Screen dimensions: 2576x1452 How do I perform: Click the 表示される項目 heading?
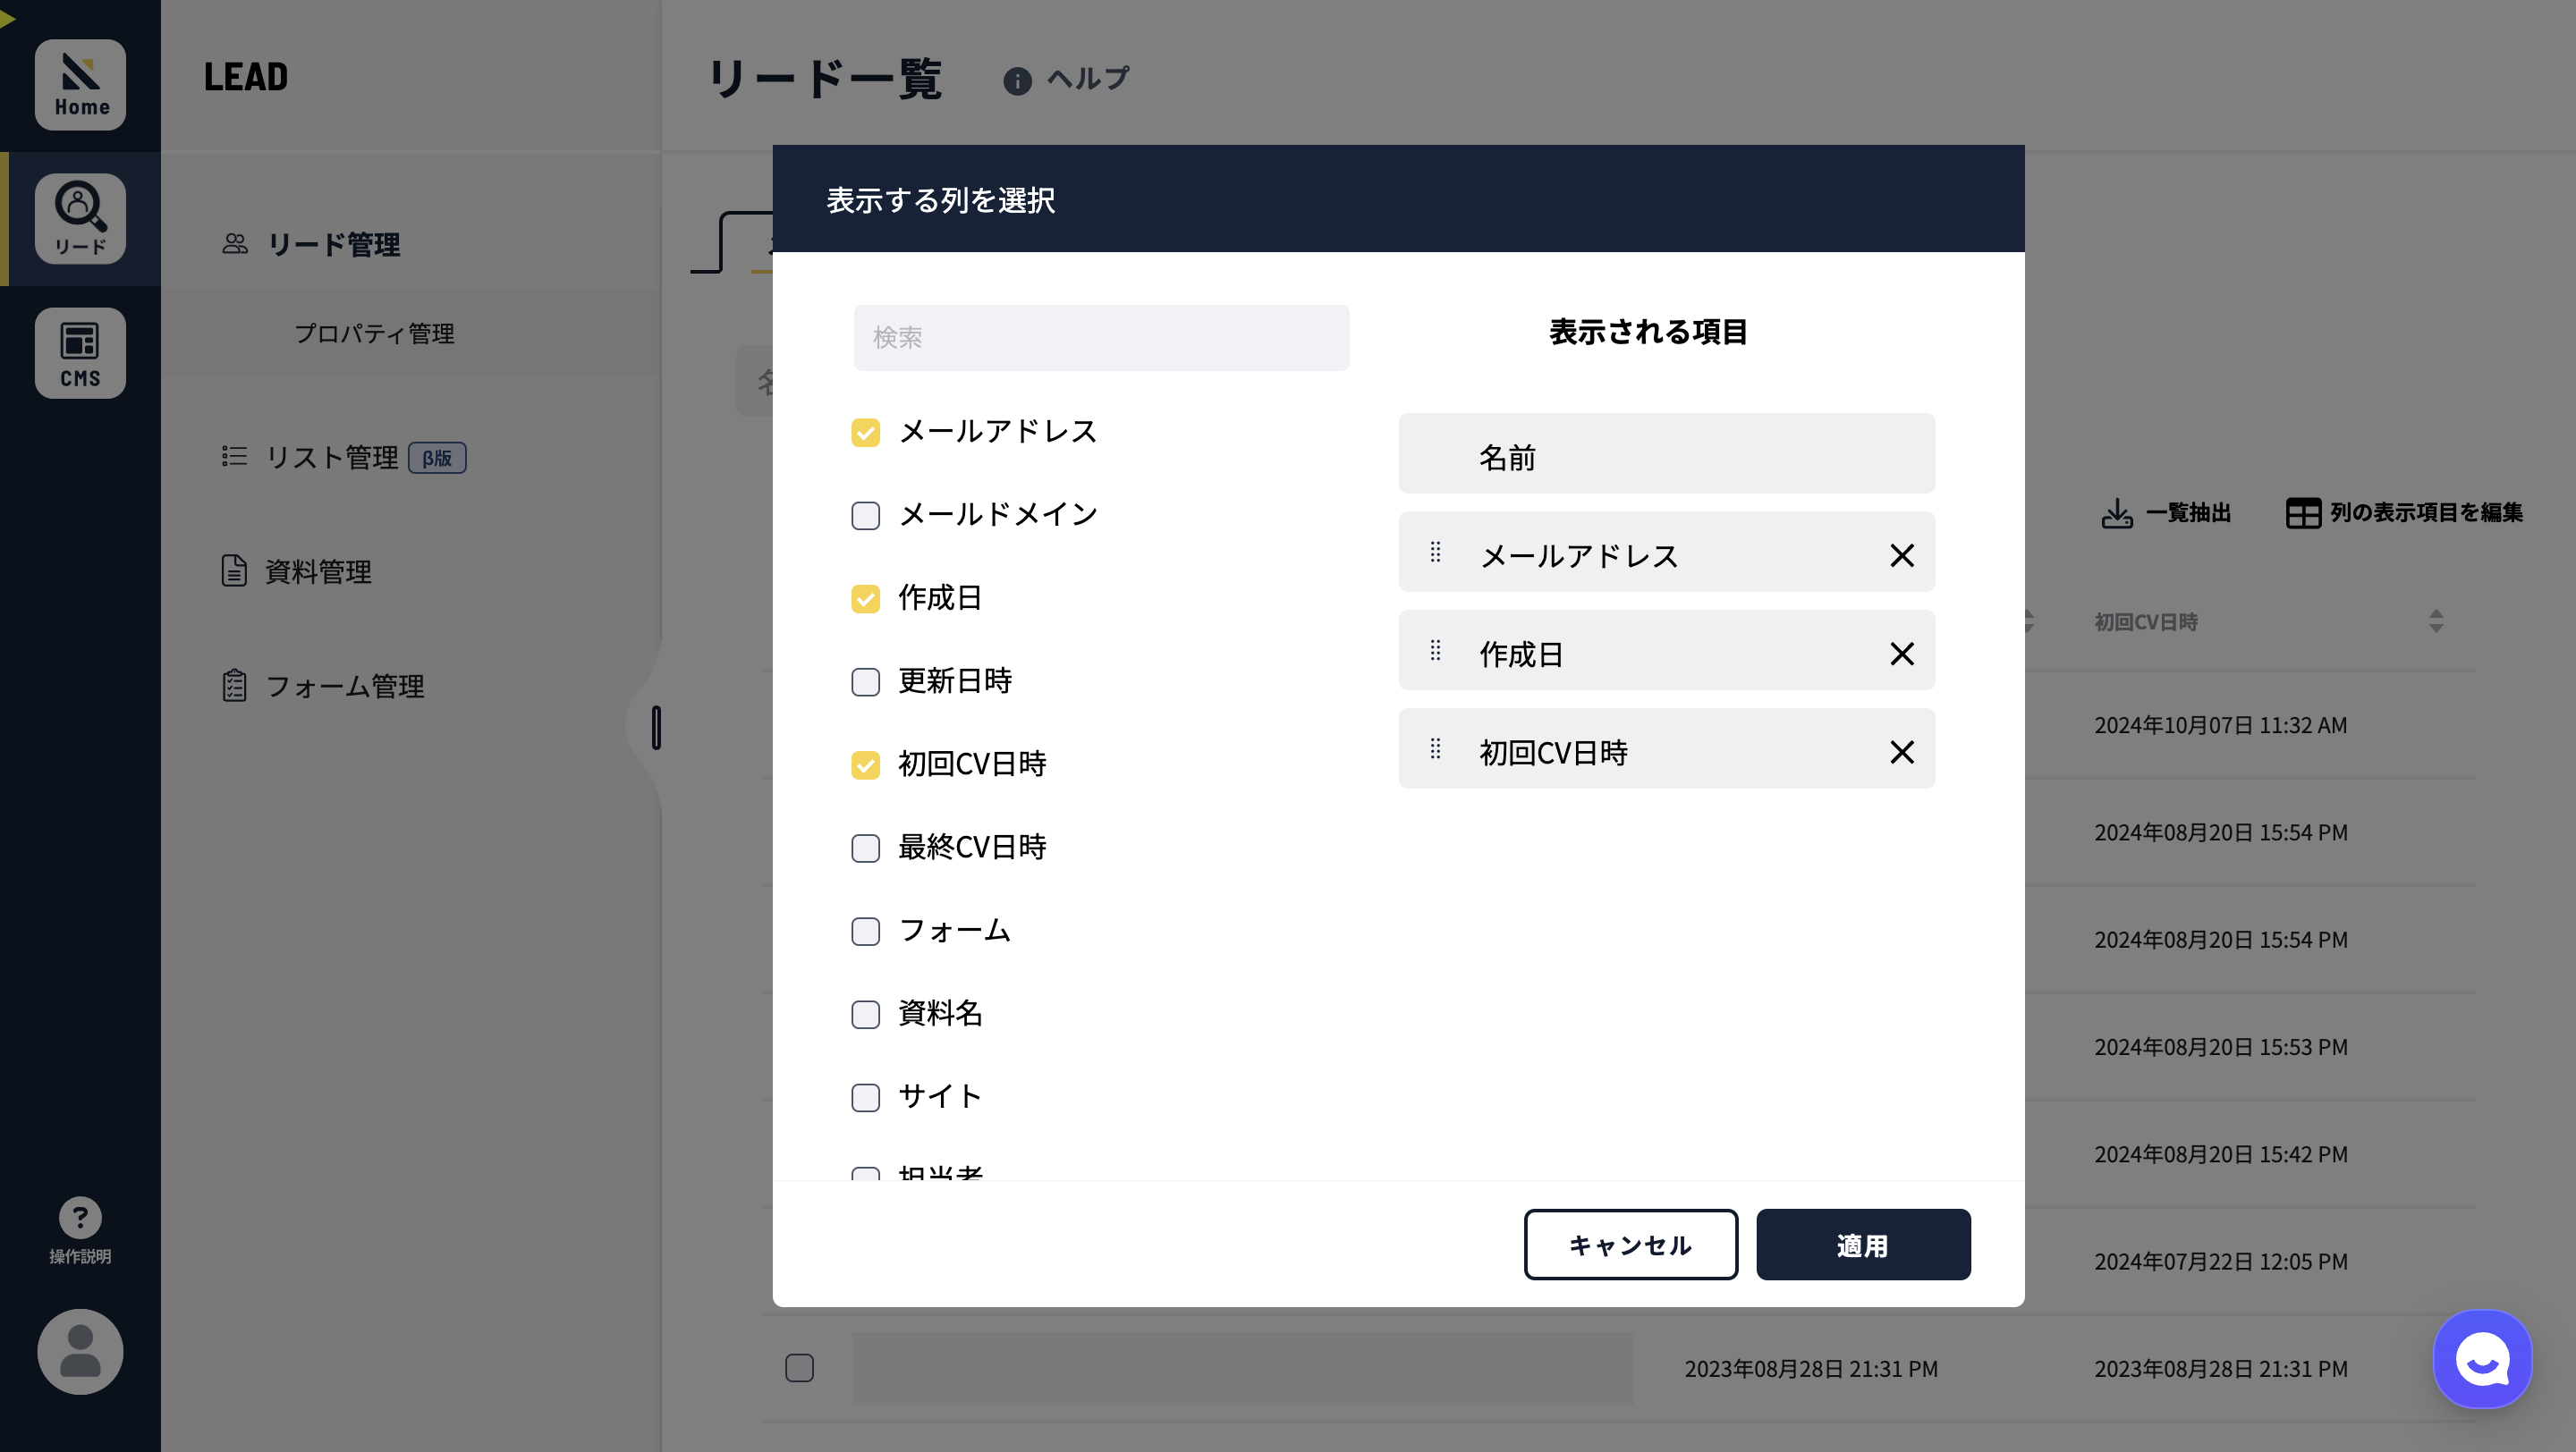(1648, 332)
